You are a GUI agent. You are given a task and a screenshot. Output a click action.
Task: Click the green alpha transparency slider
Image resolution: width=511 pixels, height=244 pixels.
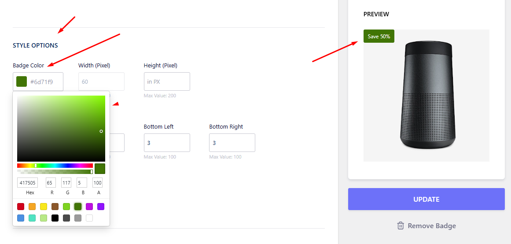click(x=55, y=172)
